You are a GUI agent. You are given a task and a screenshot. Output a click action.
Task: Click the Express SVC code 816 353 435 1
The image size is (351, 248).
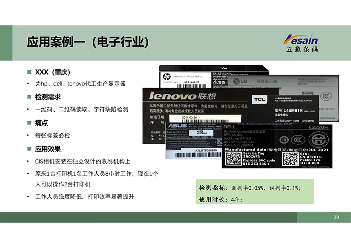click(259, 162)
